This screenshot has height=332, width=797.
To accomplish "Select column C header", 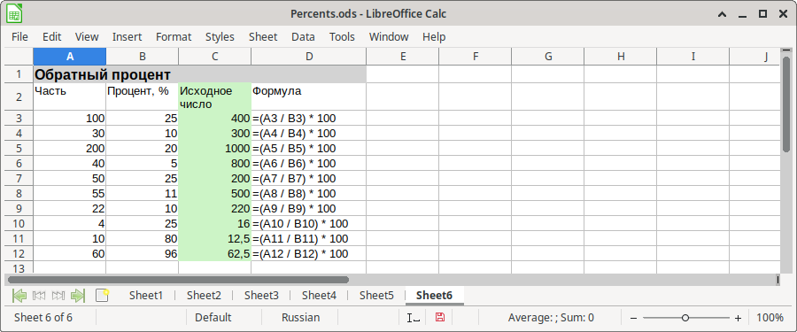I will coord(214,57).
